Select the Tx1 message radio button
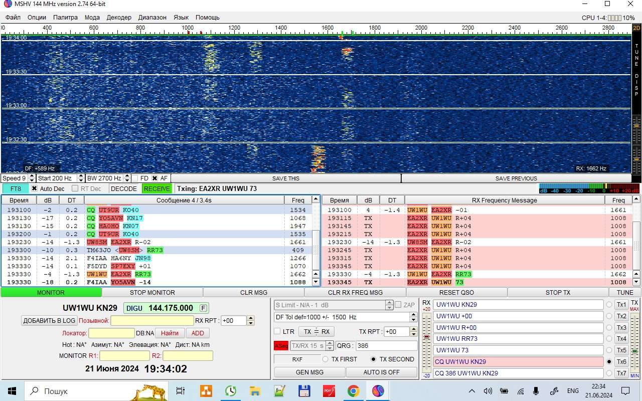Viewport: 642px width, 401px height. tap(609, 305)
